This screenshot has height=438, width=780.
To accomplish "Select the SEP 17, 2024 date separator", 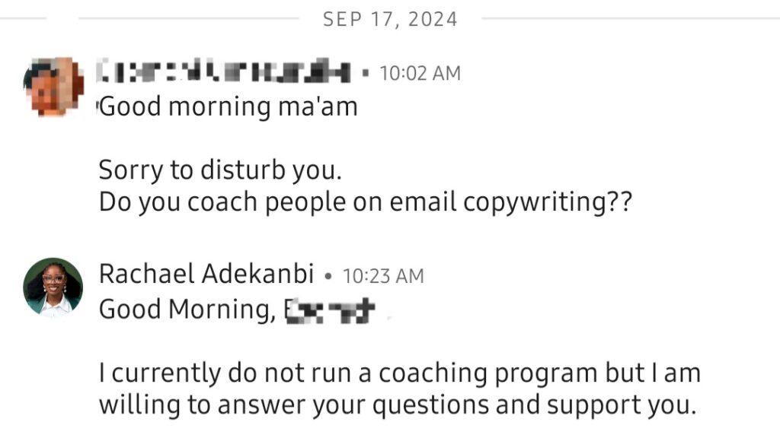I will 390,19.
